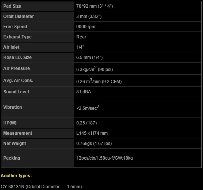Click the 'Measurement' label
This screenshot has width=203, height=190.
[18, 133]
